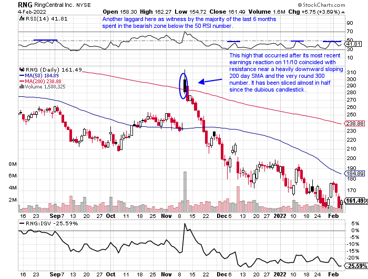Click the RNG ticker symbol in header
The width and height of the screenshot is (368, 279).
point(25,4)
